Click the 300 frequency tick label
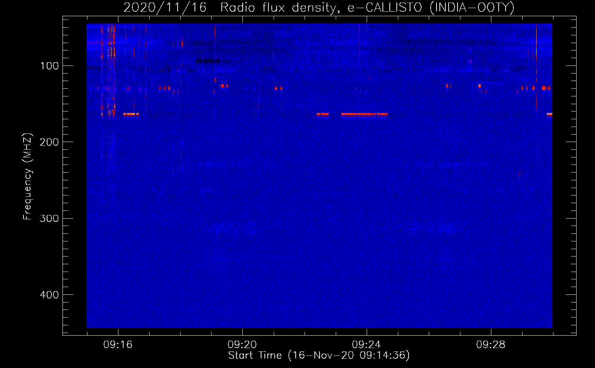 pyautogui.click(x=49, y=218)
